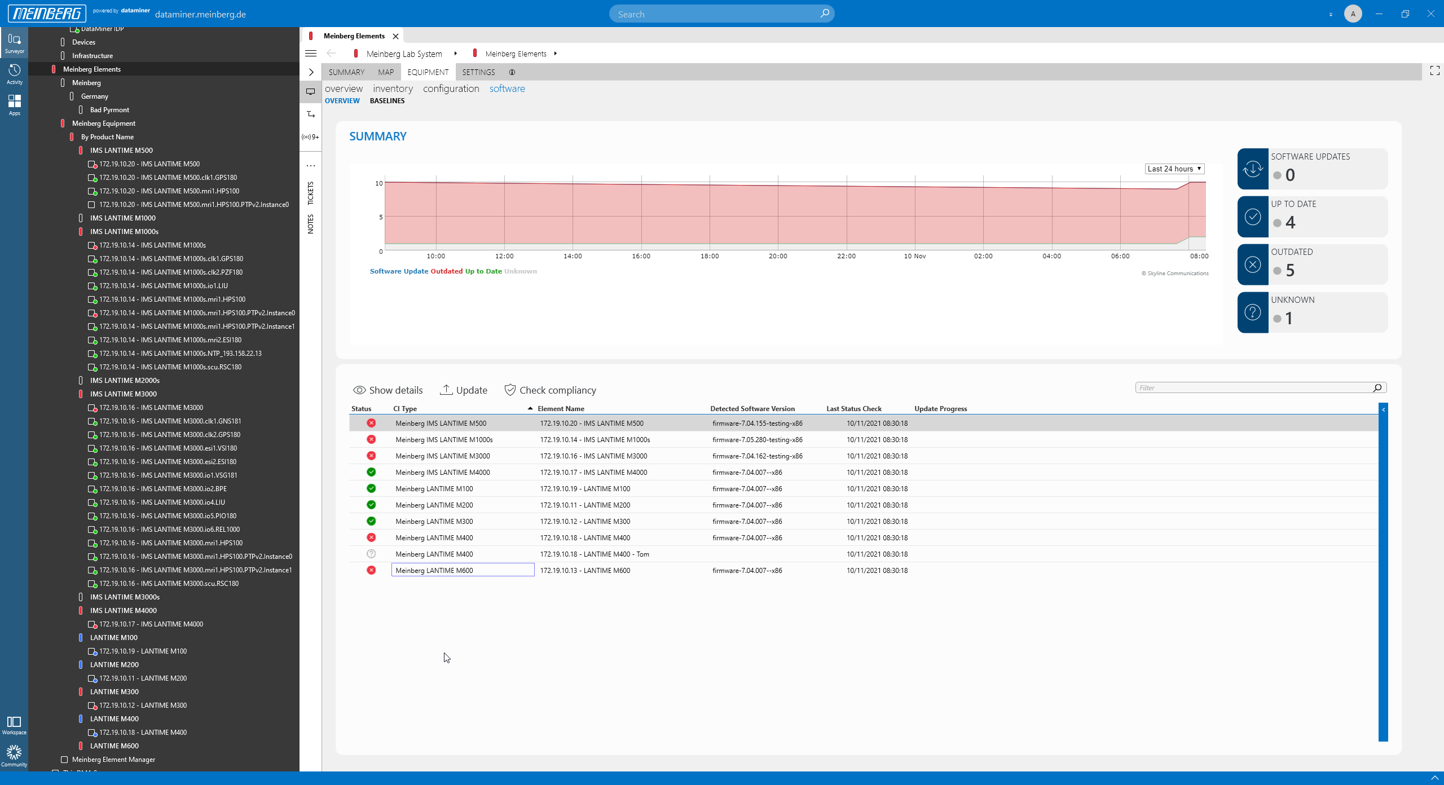
Task: Expand the Meinberg Lab System breadcrumb arrow
Action: click(x=455, y=54)
